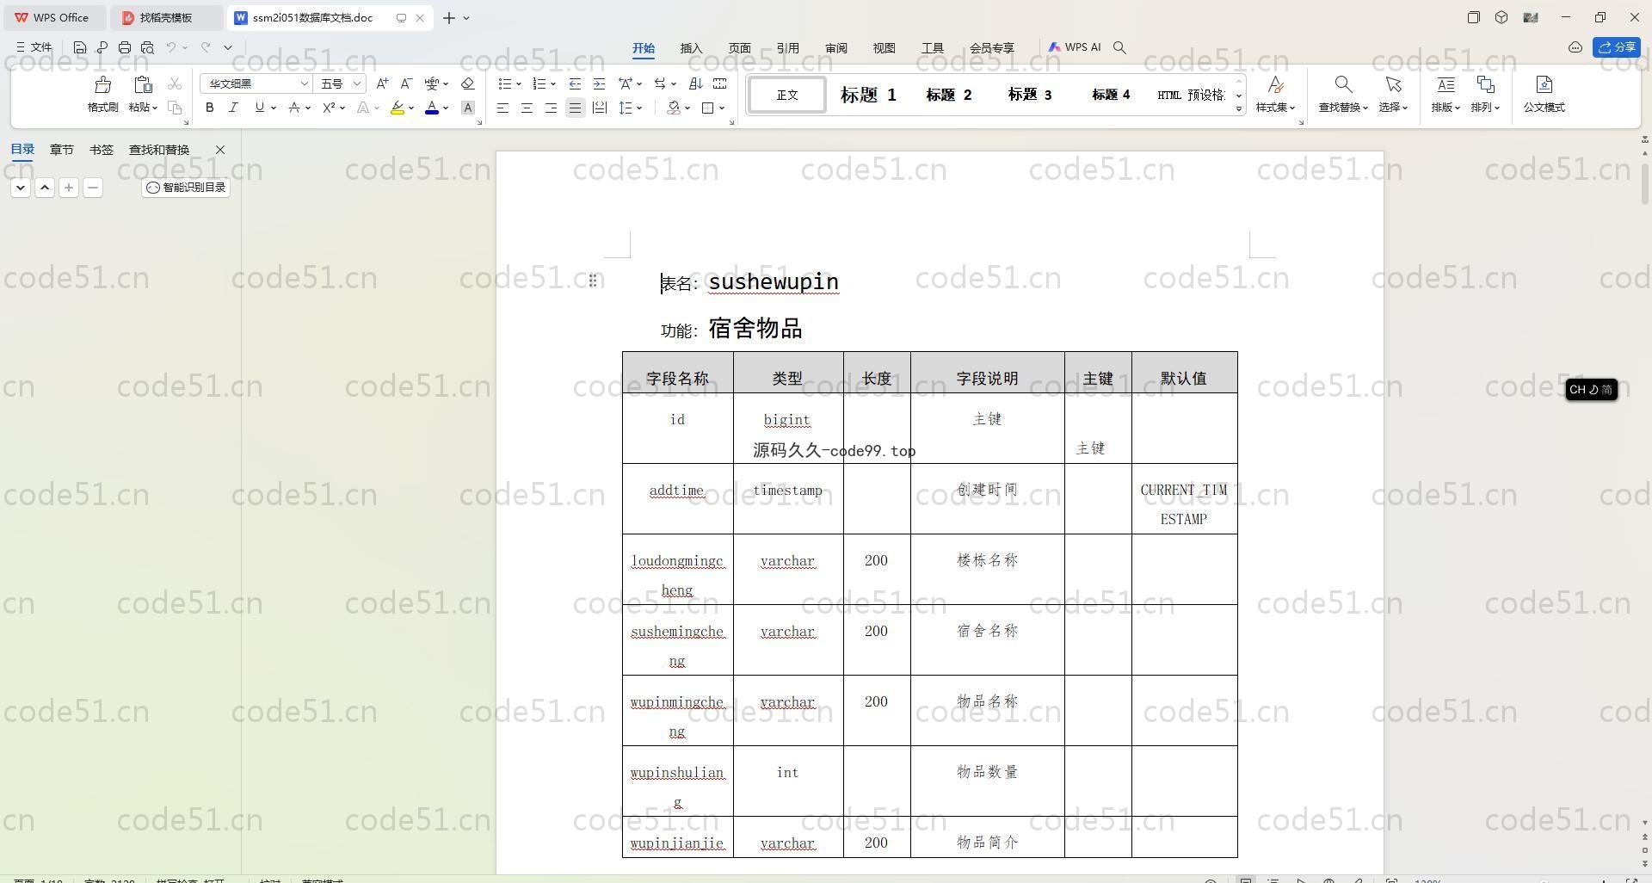Open the 页面 ribbon tab

pyautogui.click(x=739, y=48)
